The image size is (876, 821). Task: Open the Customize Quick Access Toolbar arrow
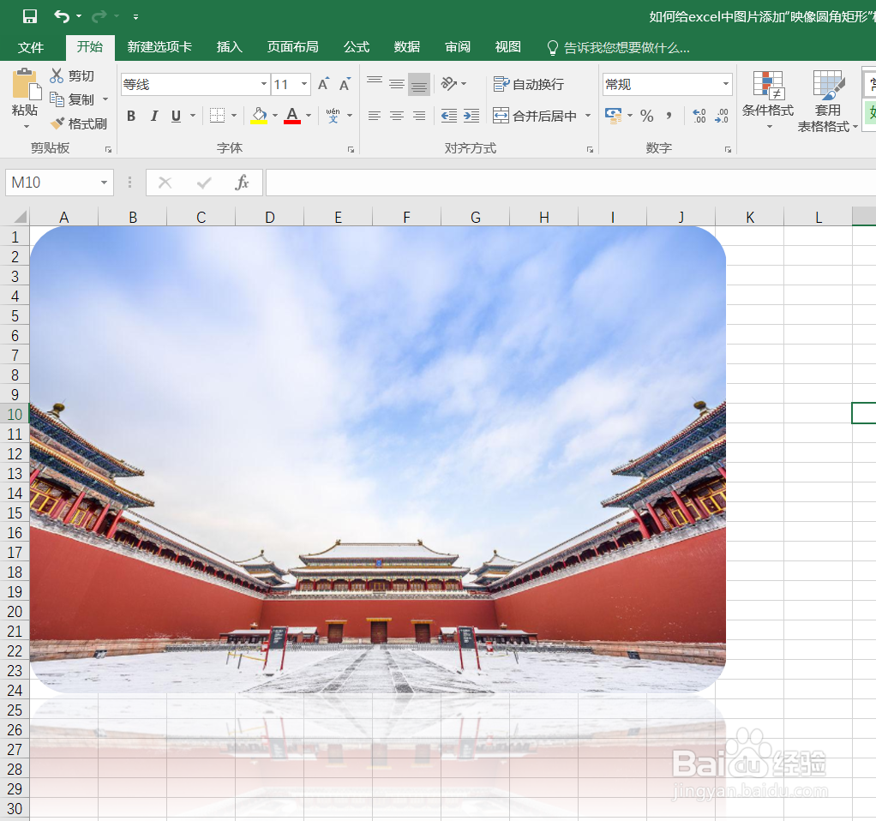(x=135, y=17)
